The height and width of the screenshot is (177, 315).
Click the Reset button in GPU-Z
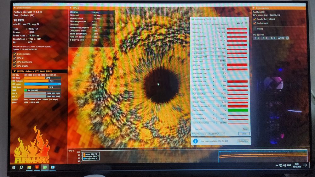[x=245, y=129]
